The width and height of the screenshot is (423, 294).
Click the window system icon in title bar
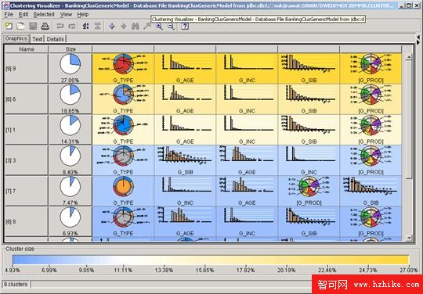(6, 5)
